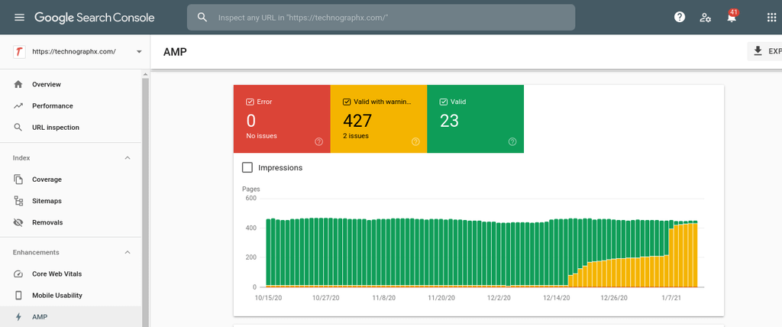The width and height of the screenshot is (782, 327).
Task: Select AMP in sidebar
Action: (71, 316)
